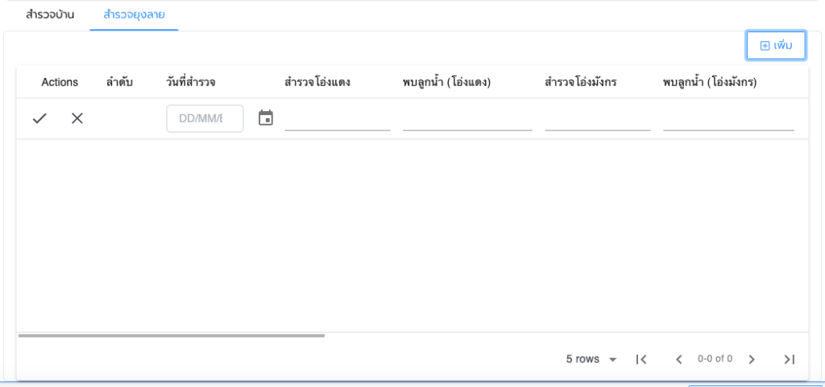Confirm the new row with the checkmark icon
This screenshot has width=825, height=387.
click(x=39, y=118)
